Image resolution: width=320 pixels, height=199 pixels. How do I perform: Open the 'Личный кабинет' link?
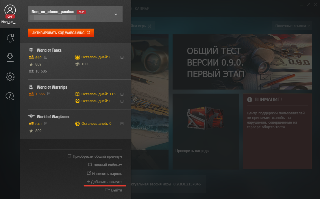click(x=105, y=165)
